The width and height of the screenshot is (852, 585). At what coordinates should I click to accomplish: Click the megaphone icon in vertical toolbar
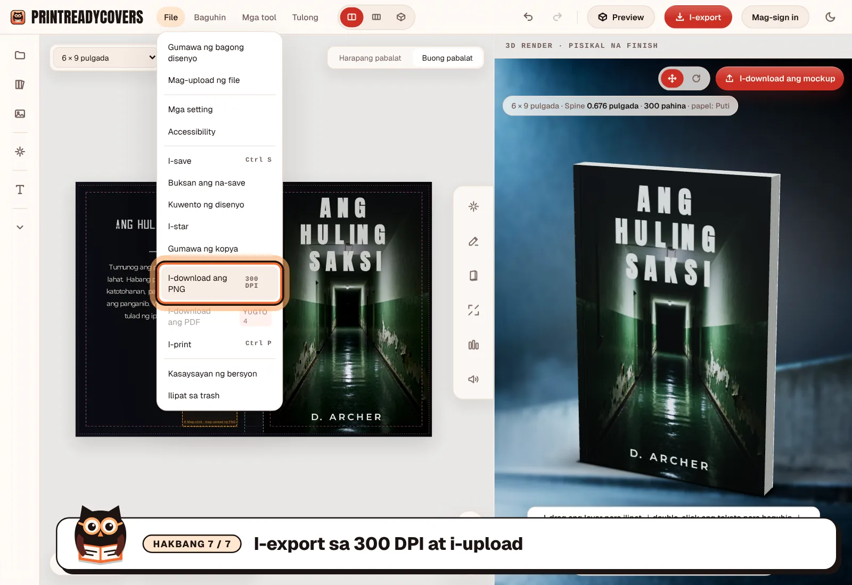click(473, 379)
